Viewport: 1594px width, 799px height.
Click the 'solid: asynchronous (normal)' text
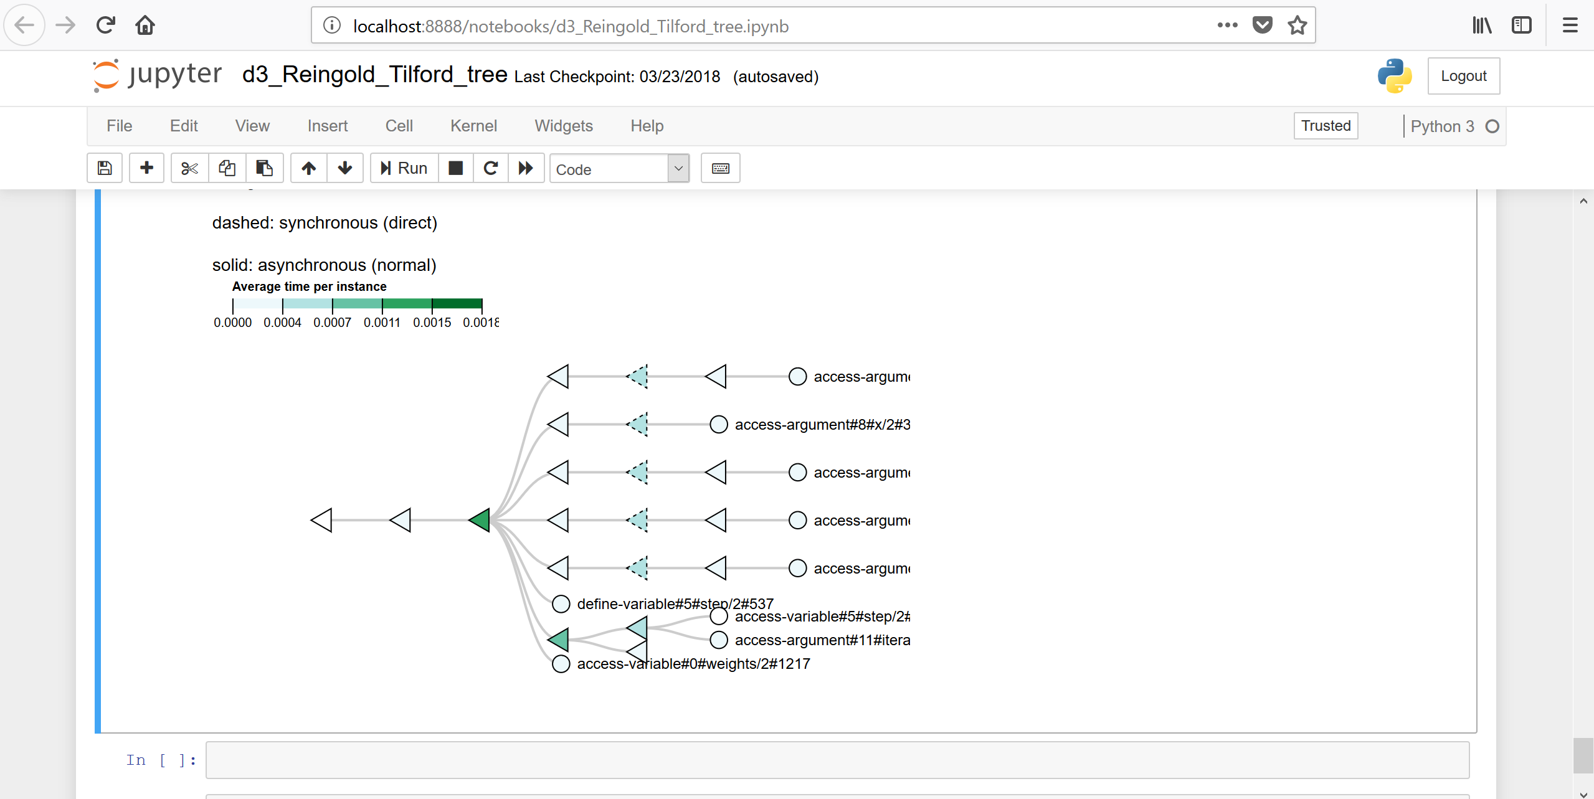pos(324,265)
